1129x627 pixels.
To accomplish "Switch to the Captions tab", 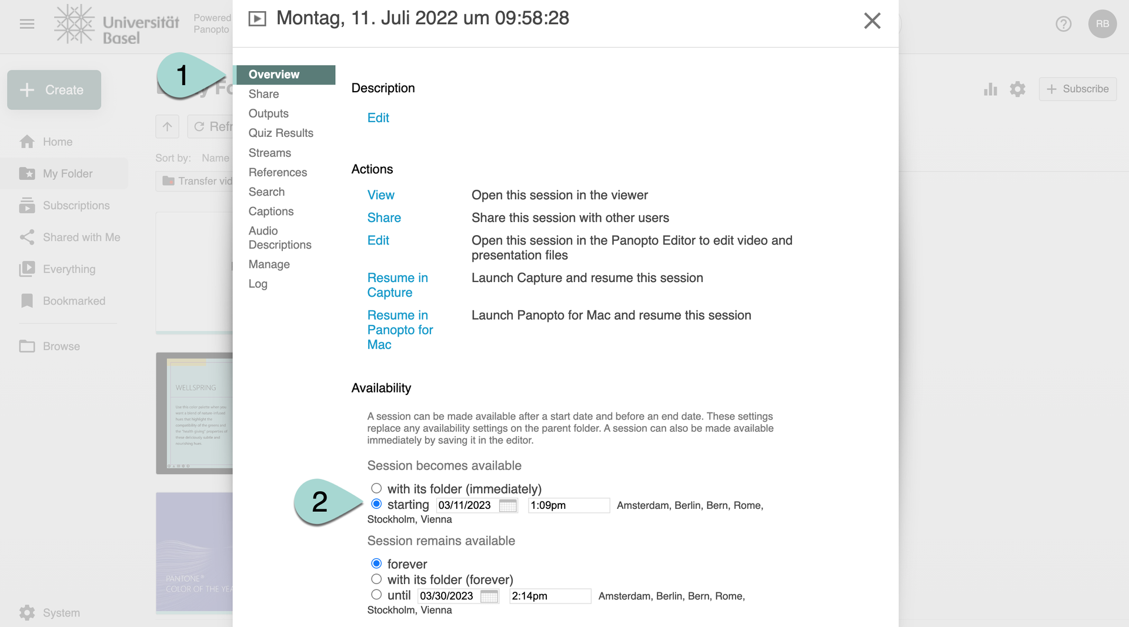I will click(x=270, y=212).
